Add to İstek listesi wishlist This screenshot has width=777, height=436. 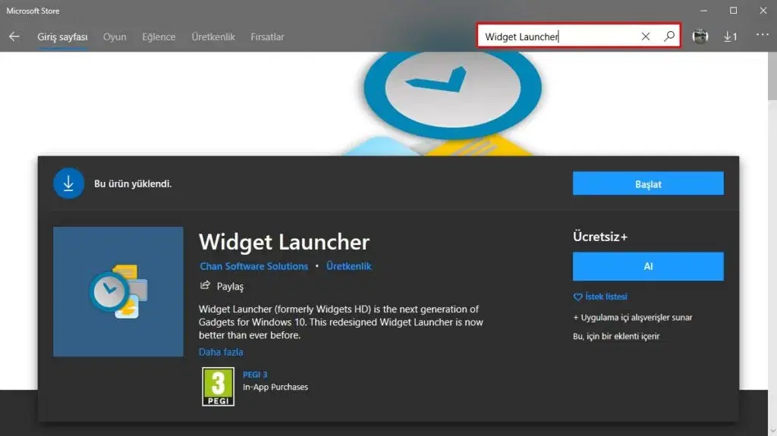(x=600, y=296)
